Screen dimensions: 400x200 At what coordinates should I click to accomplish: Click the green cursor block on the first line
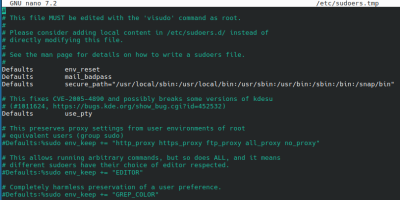[4, 10]
